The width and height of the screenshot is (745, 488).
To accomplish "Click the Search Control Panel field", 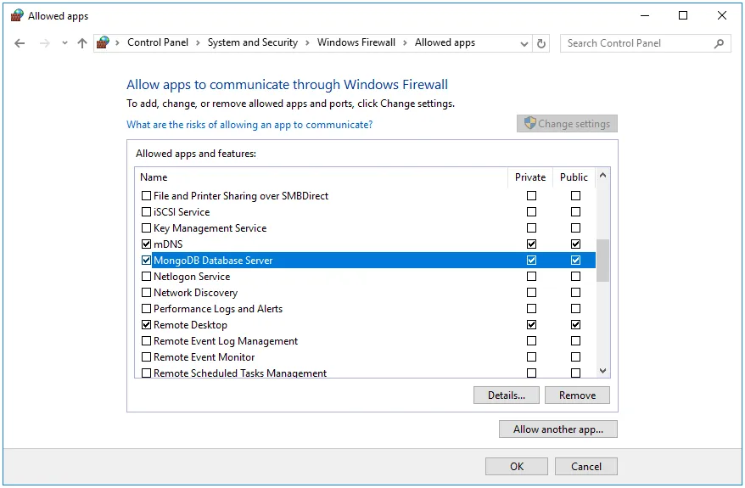I will (x=636, y=43).
